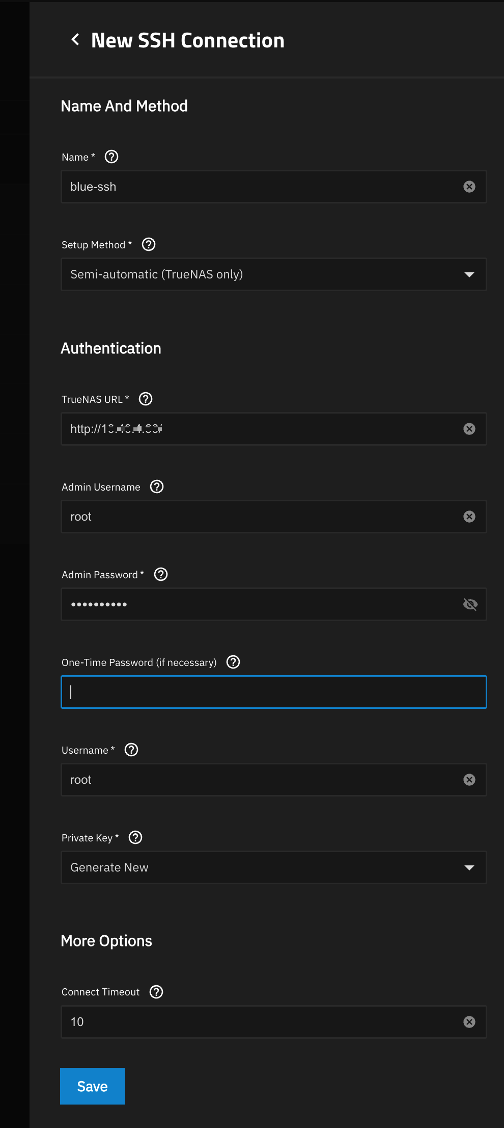Clear the Name field text
Image resolution: width=504 pixels, height=1128 pixels.
[469, 187]
